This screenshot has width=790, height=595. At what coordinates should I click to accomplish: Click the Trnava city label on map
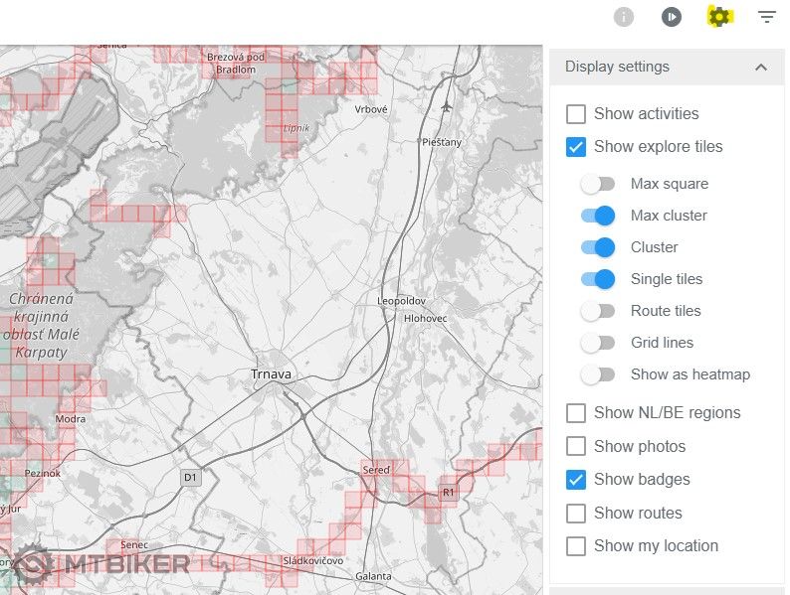click(271, 374)
